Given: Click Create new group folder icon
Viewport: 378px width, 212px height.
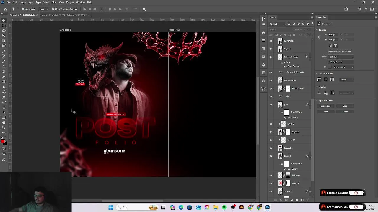Looking at the screenshot, I should pyautogui.click(x=297, y=200).
